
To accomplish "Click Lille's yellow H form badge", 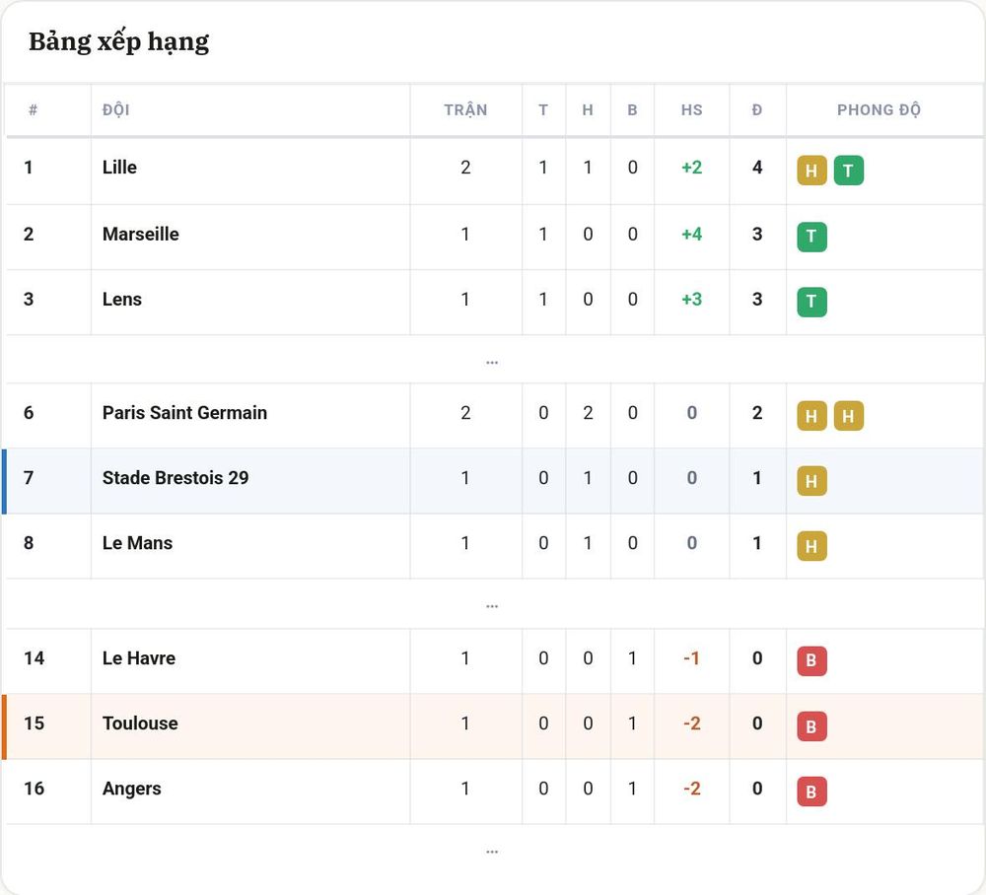I will tap(811, 171).
